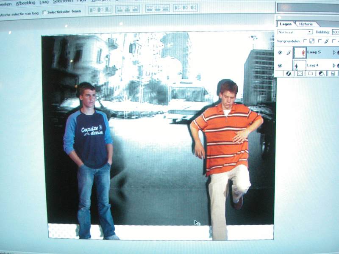Open the Afbeelding menu
Image resolution: width=339 pixels, height=254 pixels.
click(x=25, y=3)
